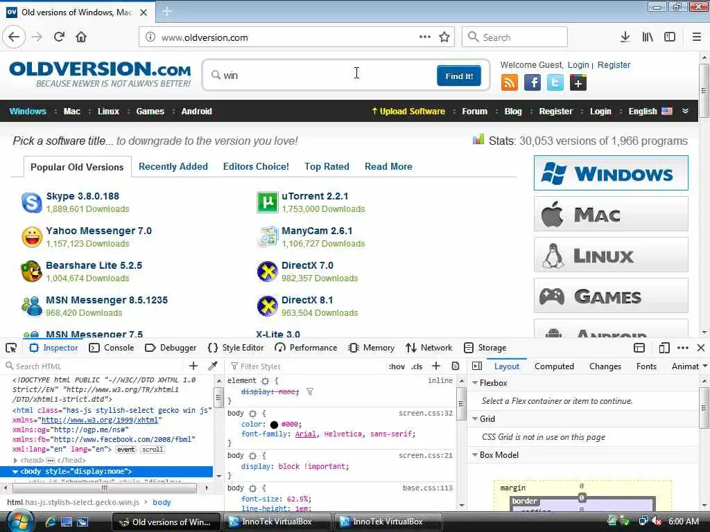Open the Top Rated tab
Image resolution: width=710 pixels, height=532 pixels.
327,166
